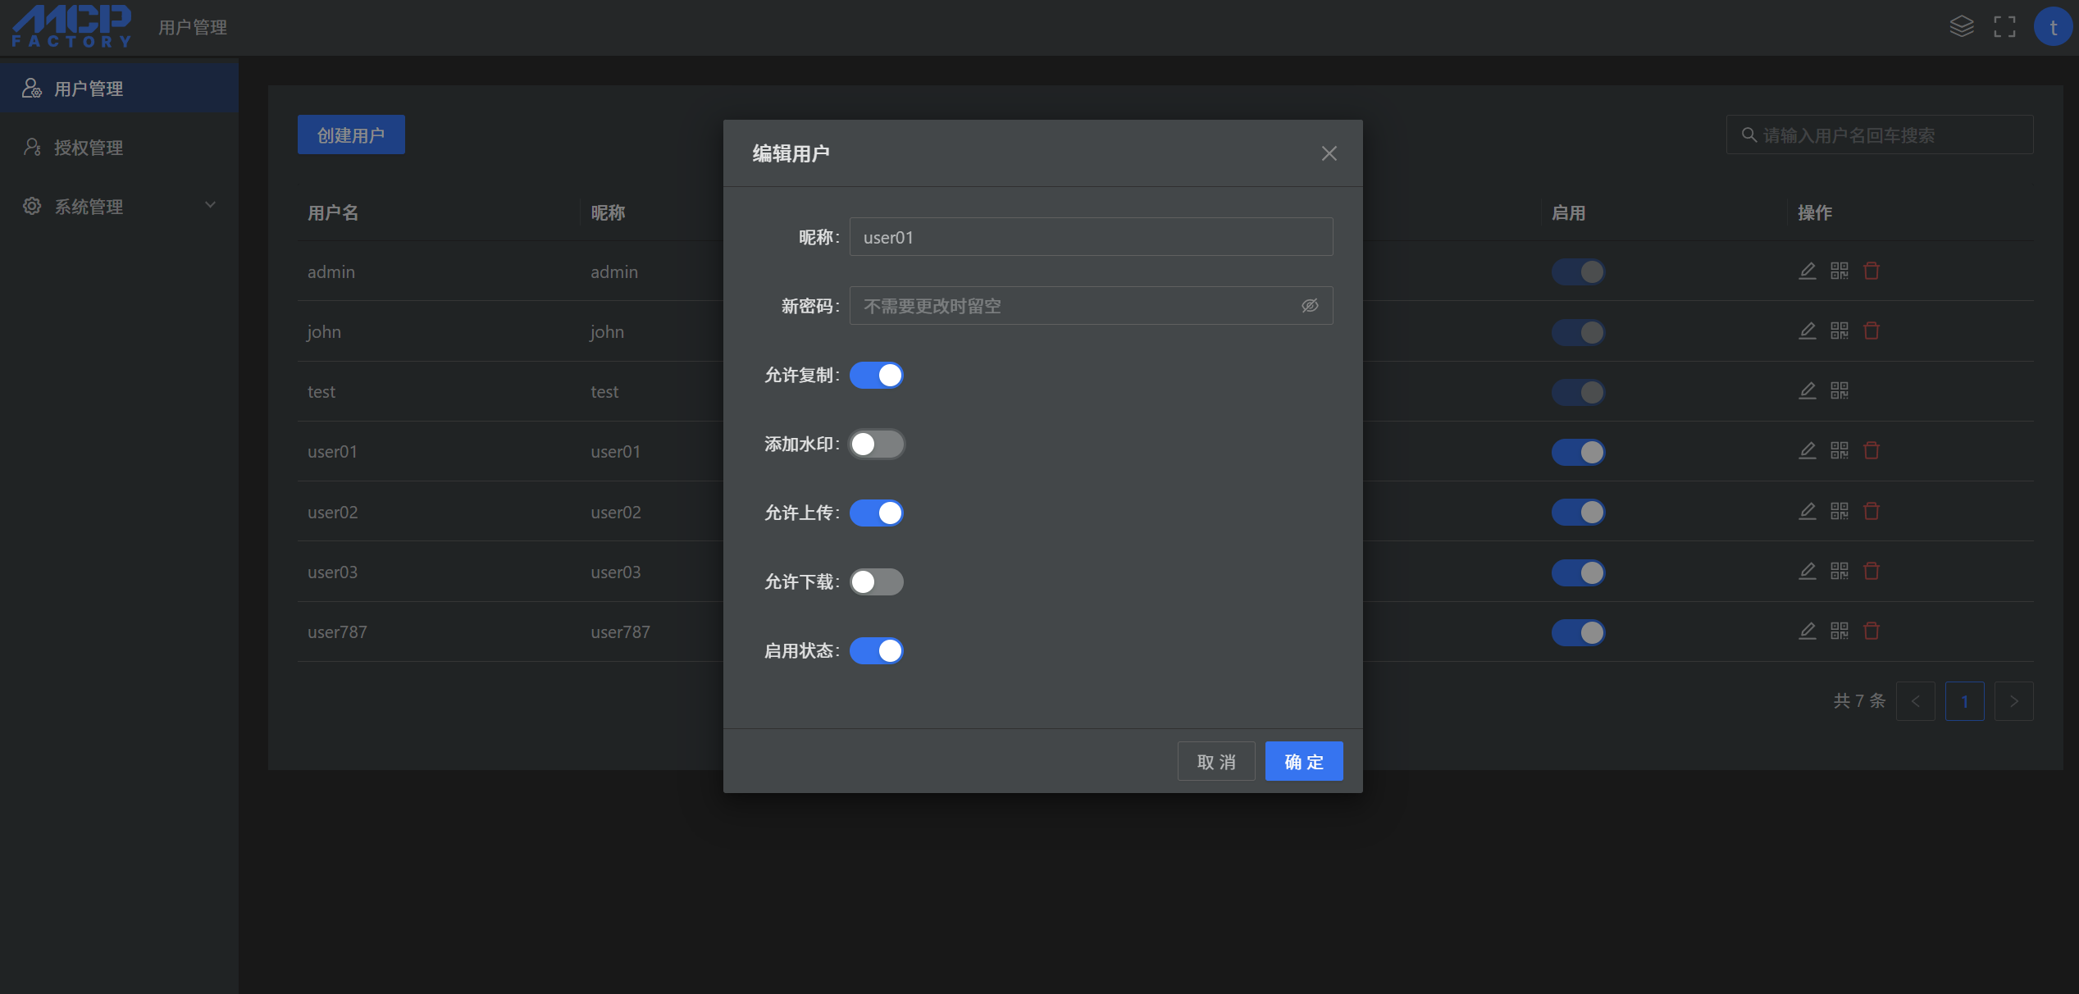
Task: Enable the 添加水印 switch
Action: pos(876,444)
